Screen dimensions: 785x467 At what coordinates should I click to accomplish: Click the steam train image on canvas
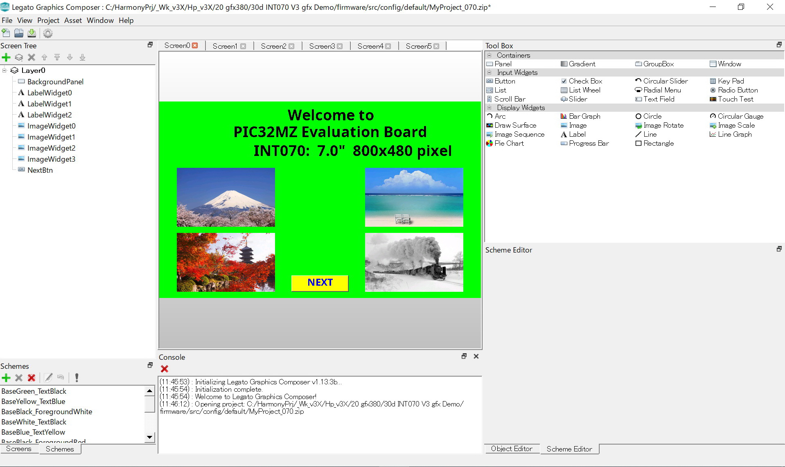(x=414, y=262)
